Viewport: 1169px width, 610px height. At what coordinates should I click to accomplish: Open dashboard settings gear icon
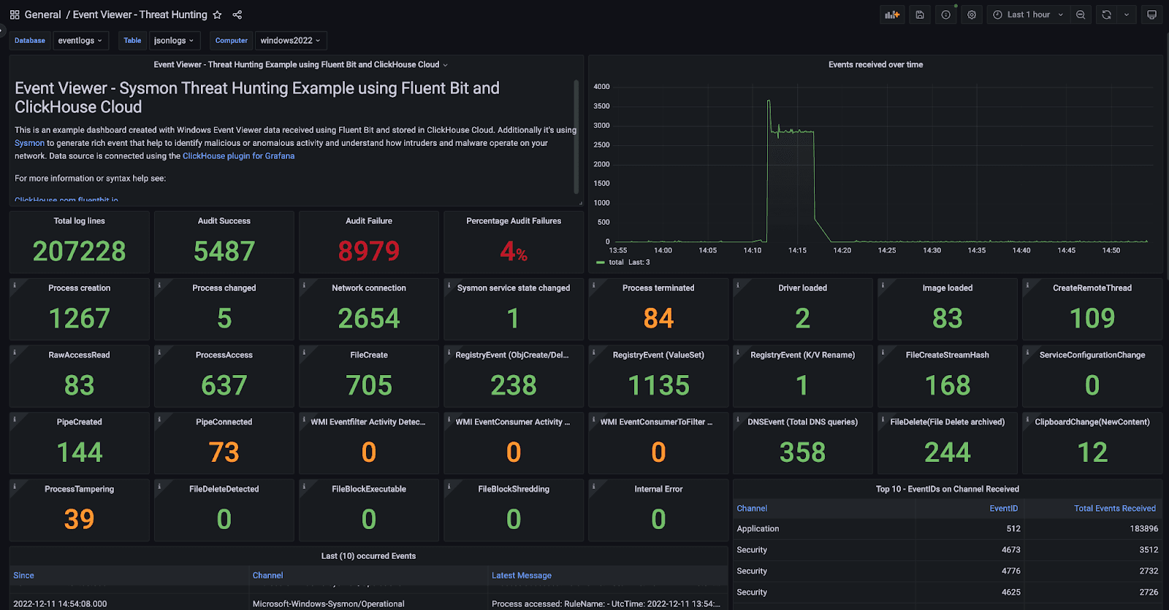[972, 15]
